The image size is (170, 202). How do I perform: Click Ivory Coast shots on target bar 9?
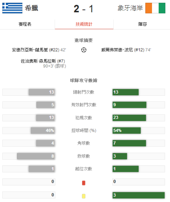click(x=130, y=105)
